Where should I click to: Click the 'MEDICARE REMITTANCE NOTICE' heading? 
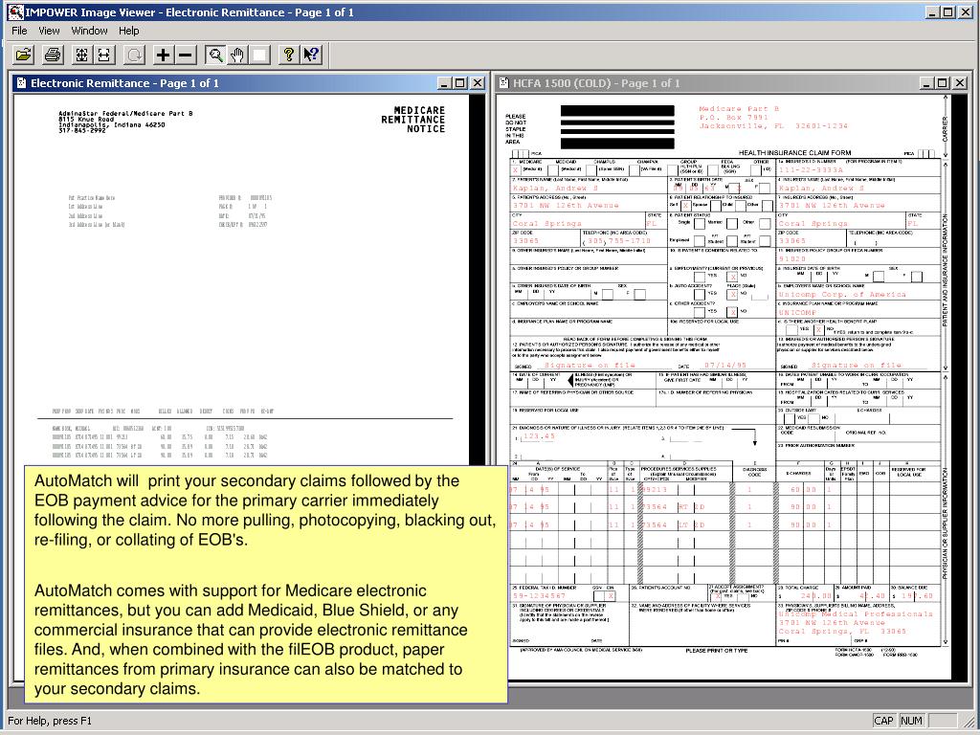[x=413, y=120]
